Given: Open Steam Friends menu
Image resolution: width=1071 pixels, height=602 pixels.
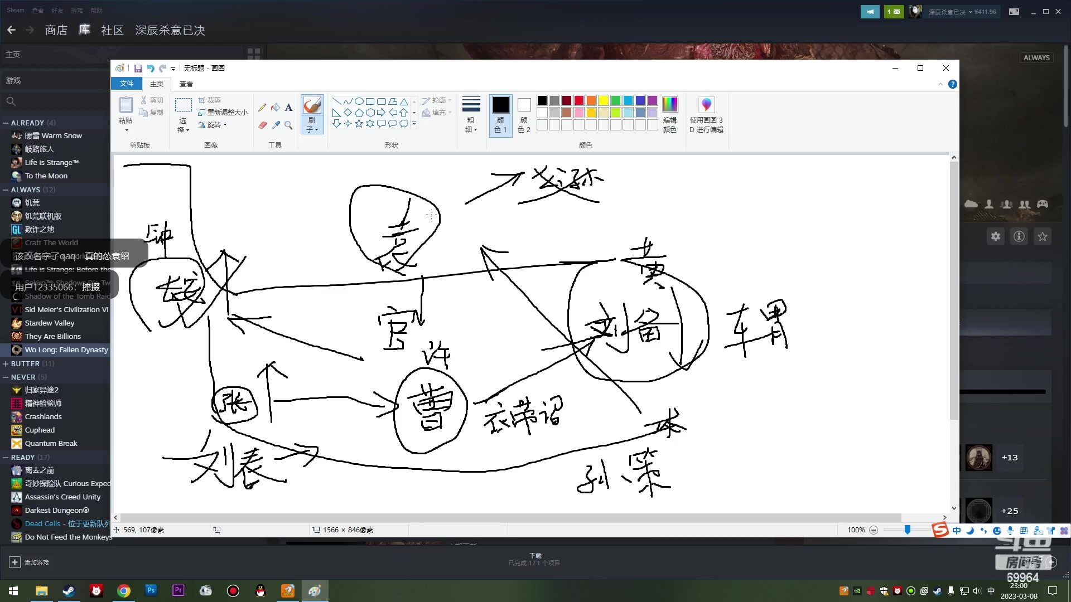Looking at the screenshot, I should point(57,10).
